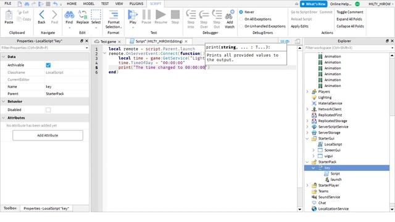
Task: Click the Step Over debugger icon
Action: [204, 15]
